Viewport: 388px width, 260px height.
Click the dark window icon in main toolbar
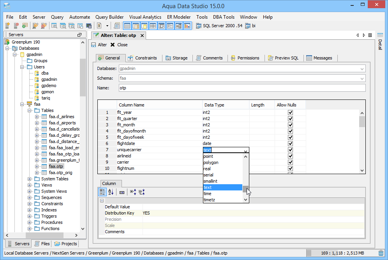[89, 26]
